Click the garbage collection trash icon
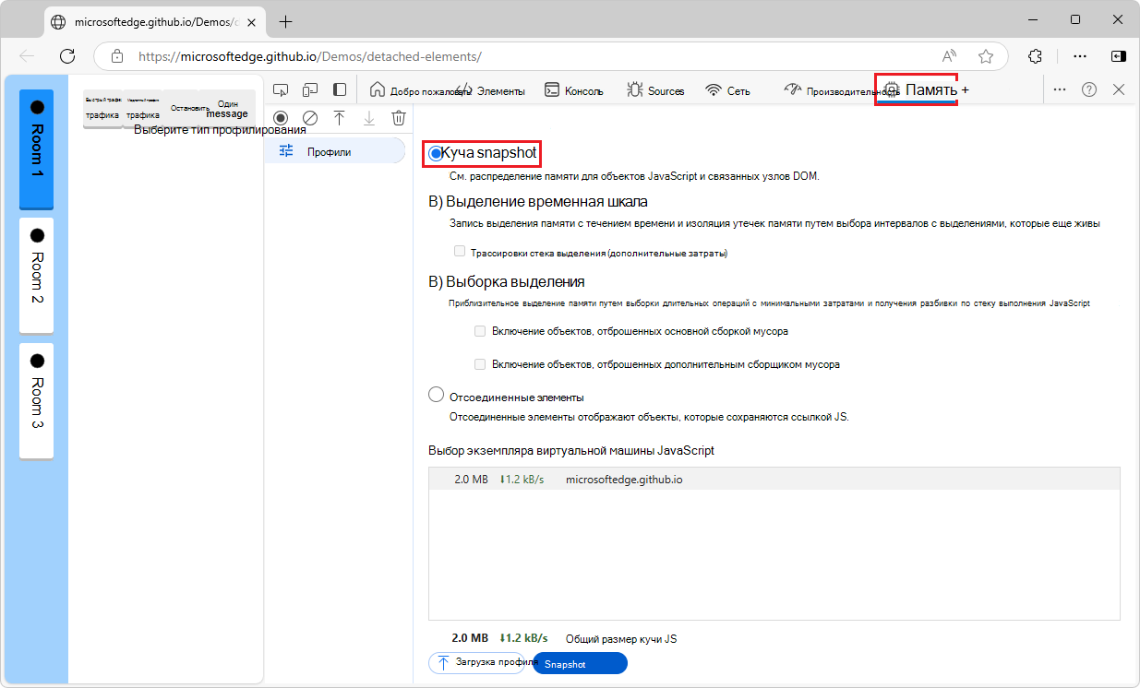This screenshot has width=1140, height=688. pos(399,118)
